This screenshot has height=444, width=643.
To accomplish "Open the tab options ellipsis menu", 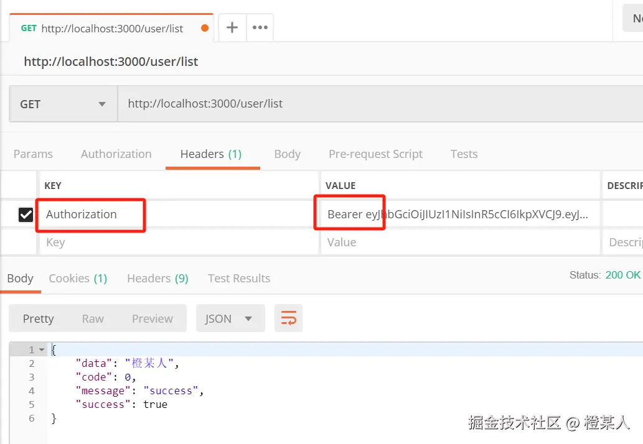I will [x=260, y=27].
